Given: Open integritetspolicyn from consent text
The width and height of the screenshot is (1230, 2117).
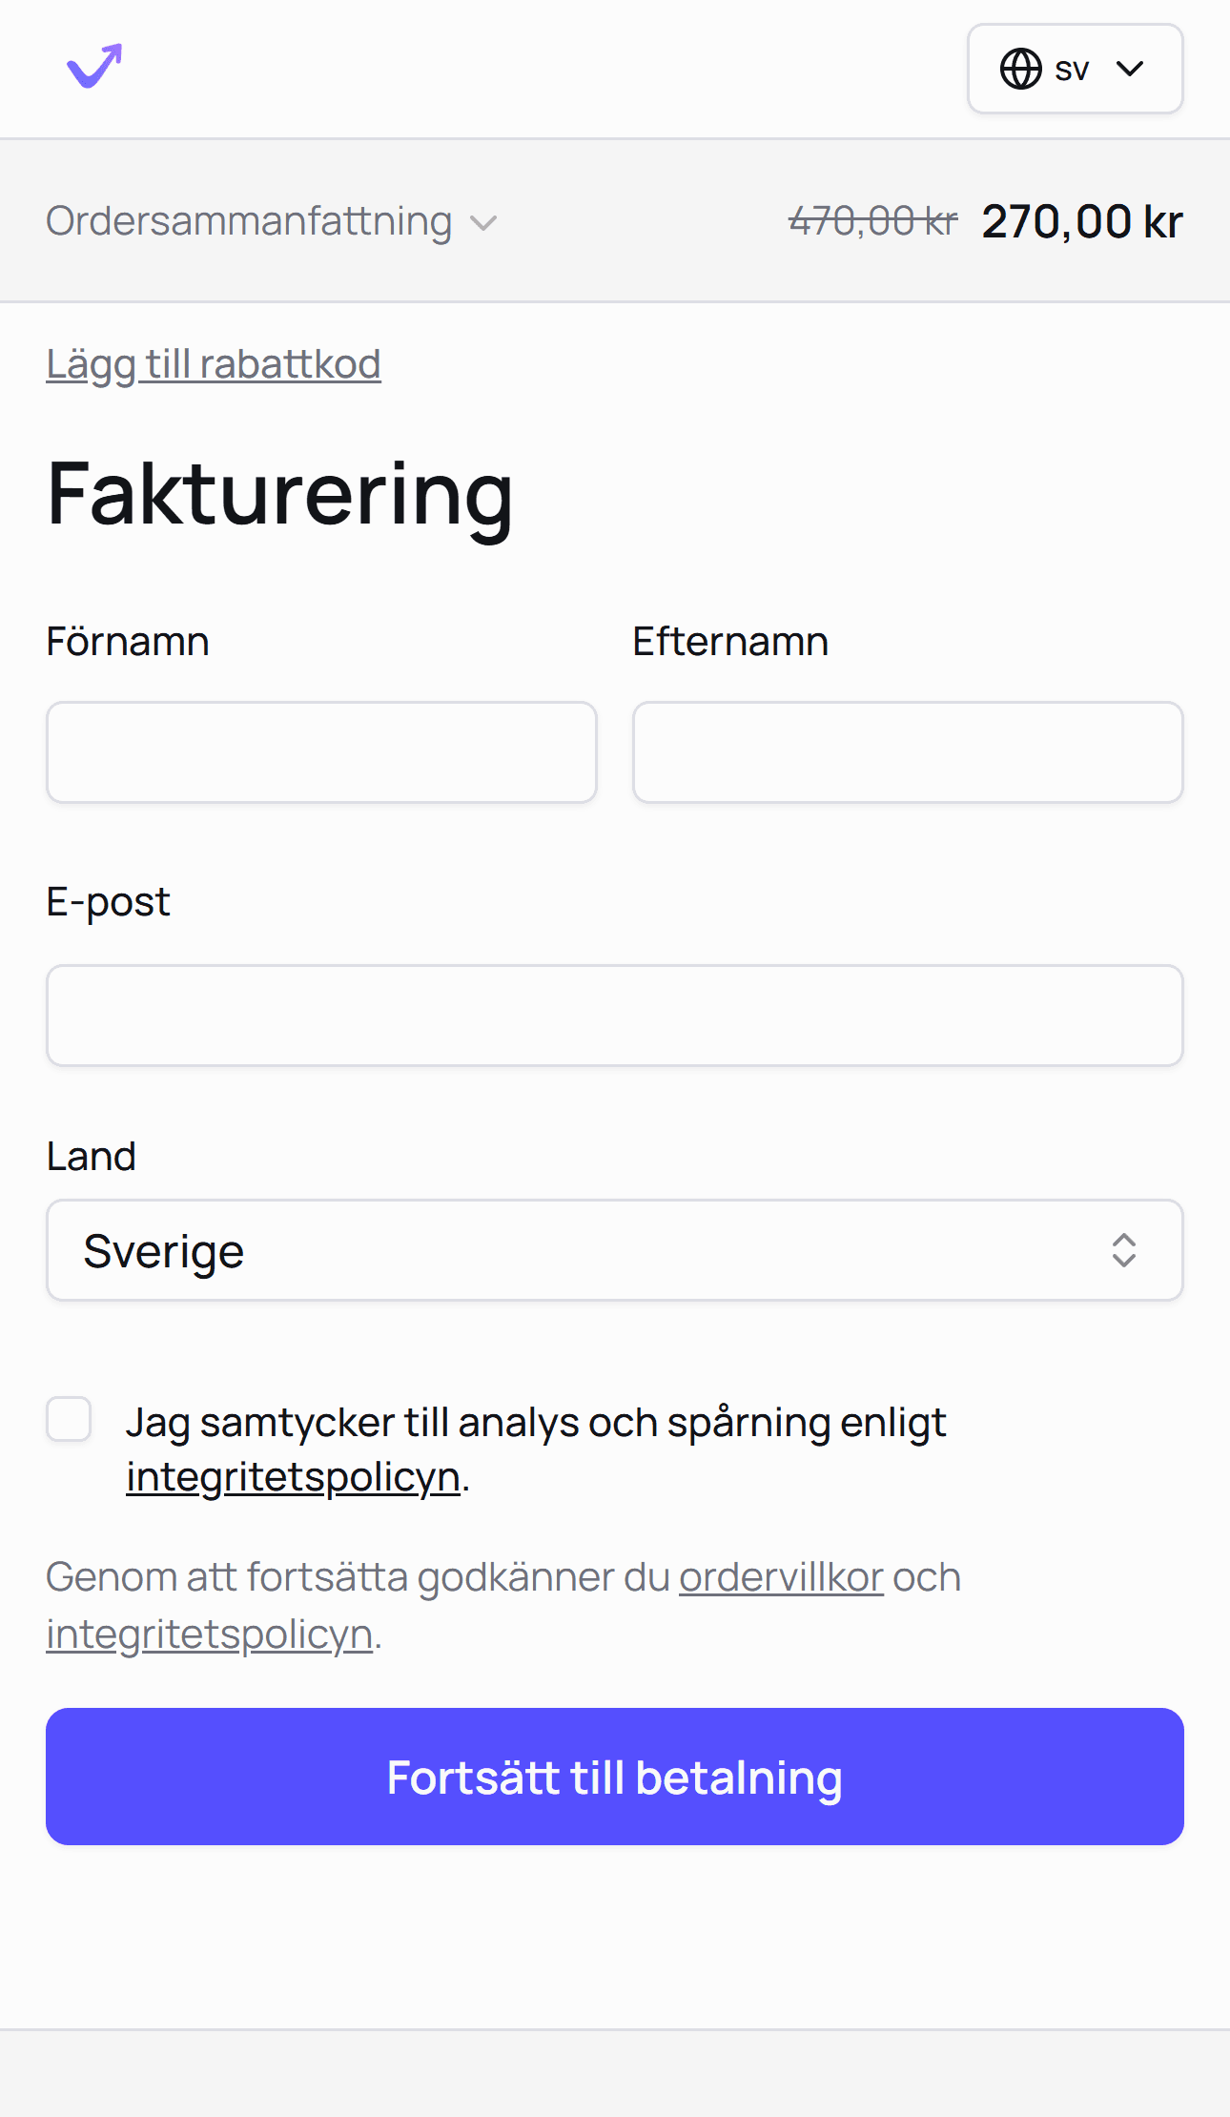Looking at the screenshot, I should point(291,1477).
